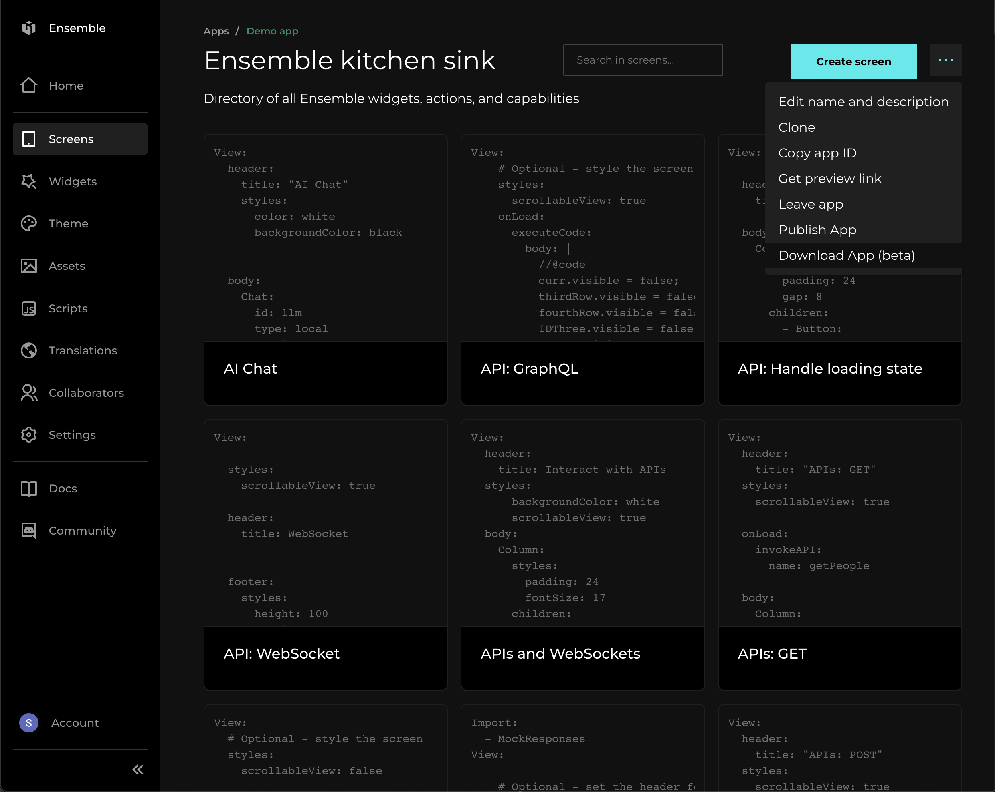
Task: Open Community Discord icon
Action: point(28,531)
